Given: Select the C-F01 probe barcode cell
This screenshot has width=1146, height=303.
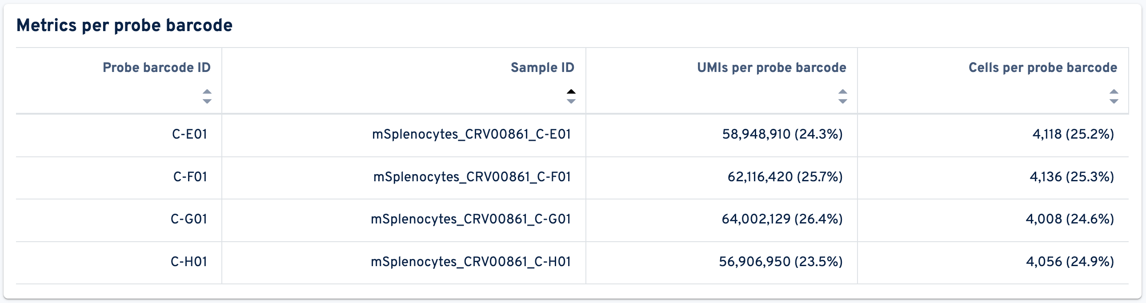Looking at the screenshot, I should pyautogui.click(x=190, y=177).
